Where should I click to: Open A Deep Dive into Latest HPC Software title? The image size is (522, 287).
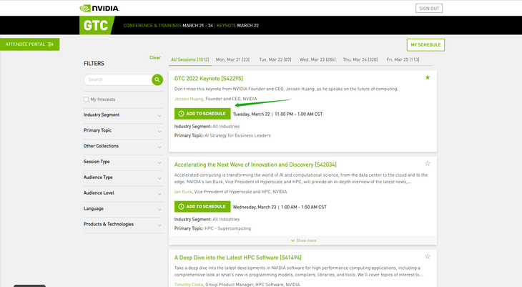[x=237, y=258]
